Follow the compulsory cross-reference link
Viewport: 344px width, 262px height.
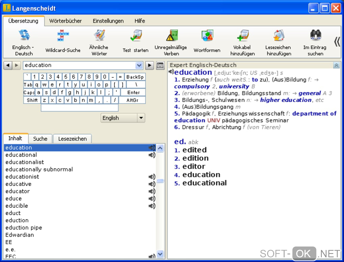pyautogui.click(x=192, y=86)
